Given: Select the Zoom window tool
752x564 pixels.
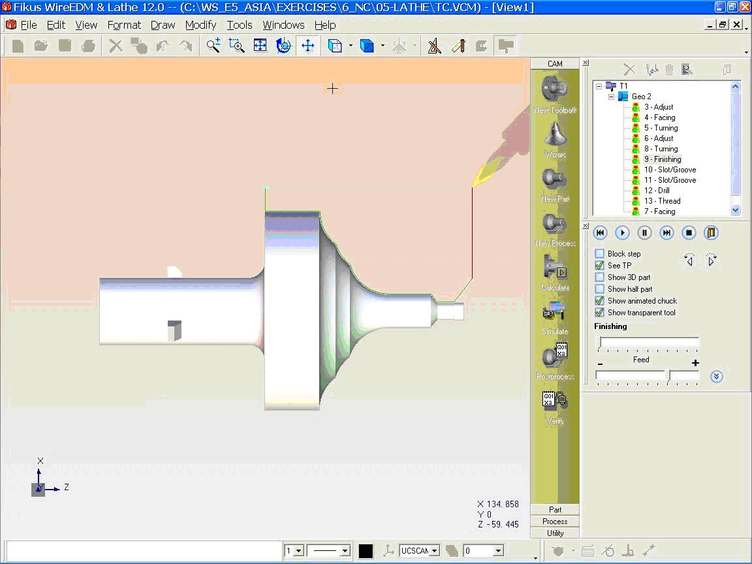Looking at the screenshot, I should point(236,46).
